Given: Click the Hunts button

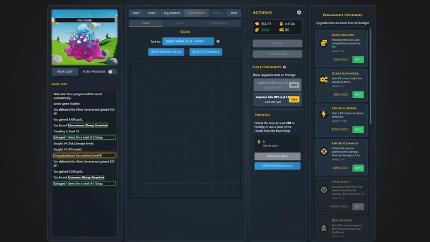Looking at the screenshot, I should (277, 43).
